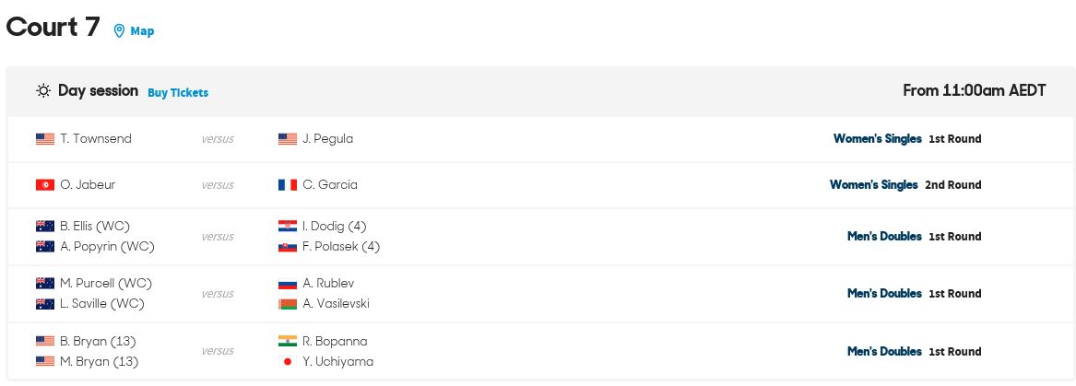
Task: Open Women's Singles link in Jabeur match
Action: coord(873,184)
